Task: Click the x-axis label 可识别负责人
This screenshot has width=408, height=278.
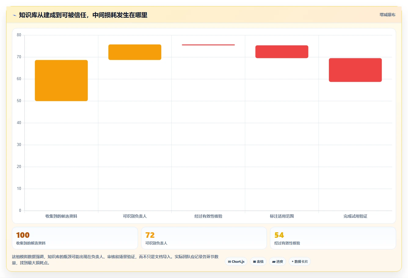Action: (135, 216)
